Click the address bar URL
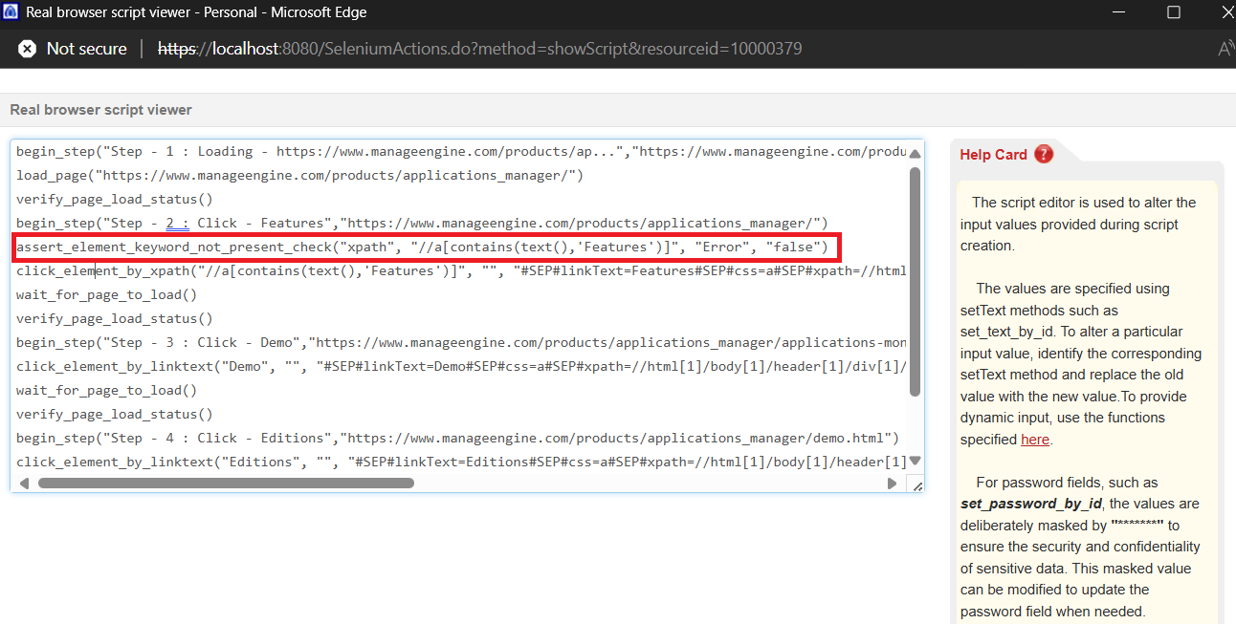 479,49
